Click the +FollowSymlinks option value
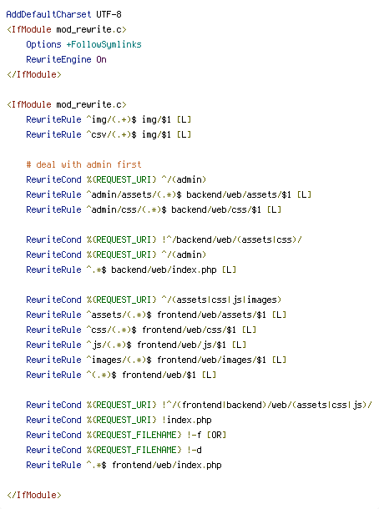 click(104, 44)
